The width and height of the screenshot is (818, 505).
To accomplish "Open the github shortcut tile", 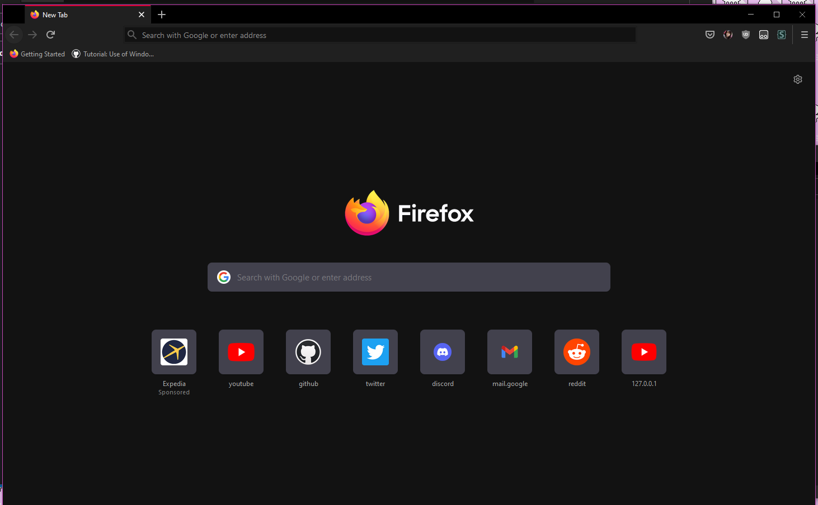I will [x=308, y=352].
